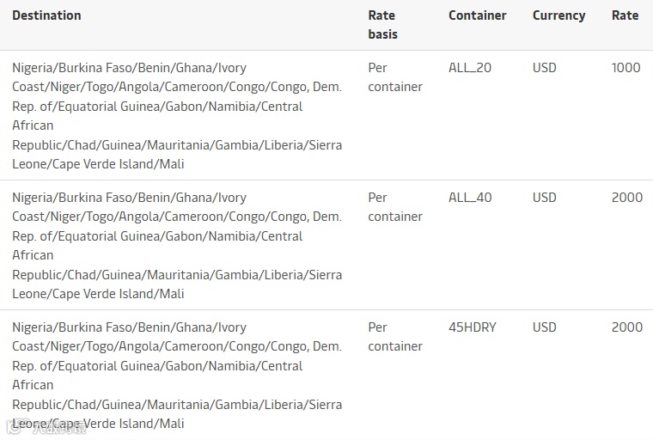Select the ALL_40 container cell
Viewport: 653px width, 440px height.
[470, 198]
